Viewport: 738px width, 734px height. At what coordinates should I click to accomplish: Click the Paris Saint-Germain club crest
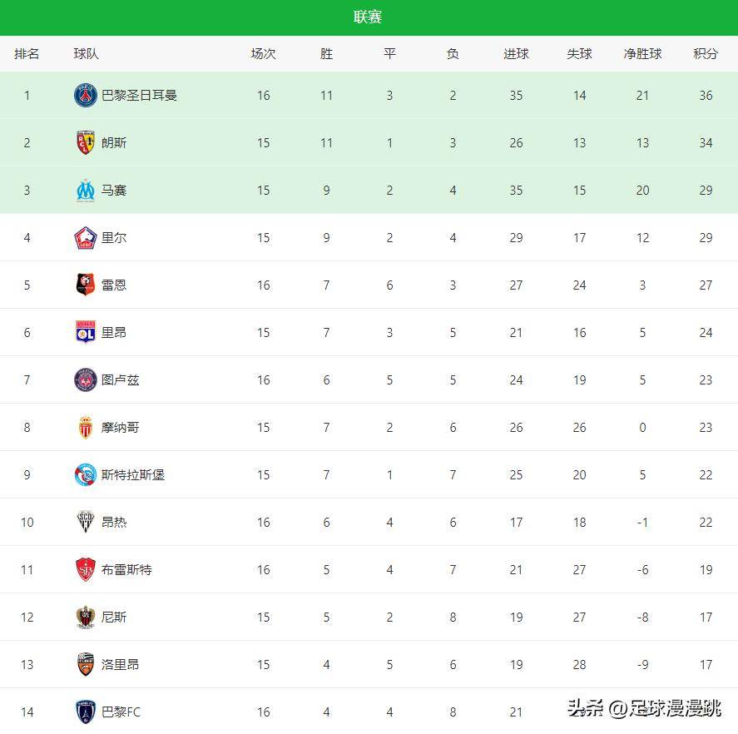pyautogui.click(x=86, y=96)
